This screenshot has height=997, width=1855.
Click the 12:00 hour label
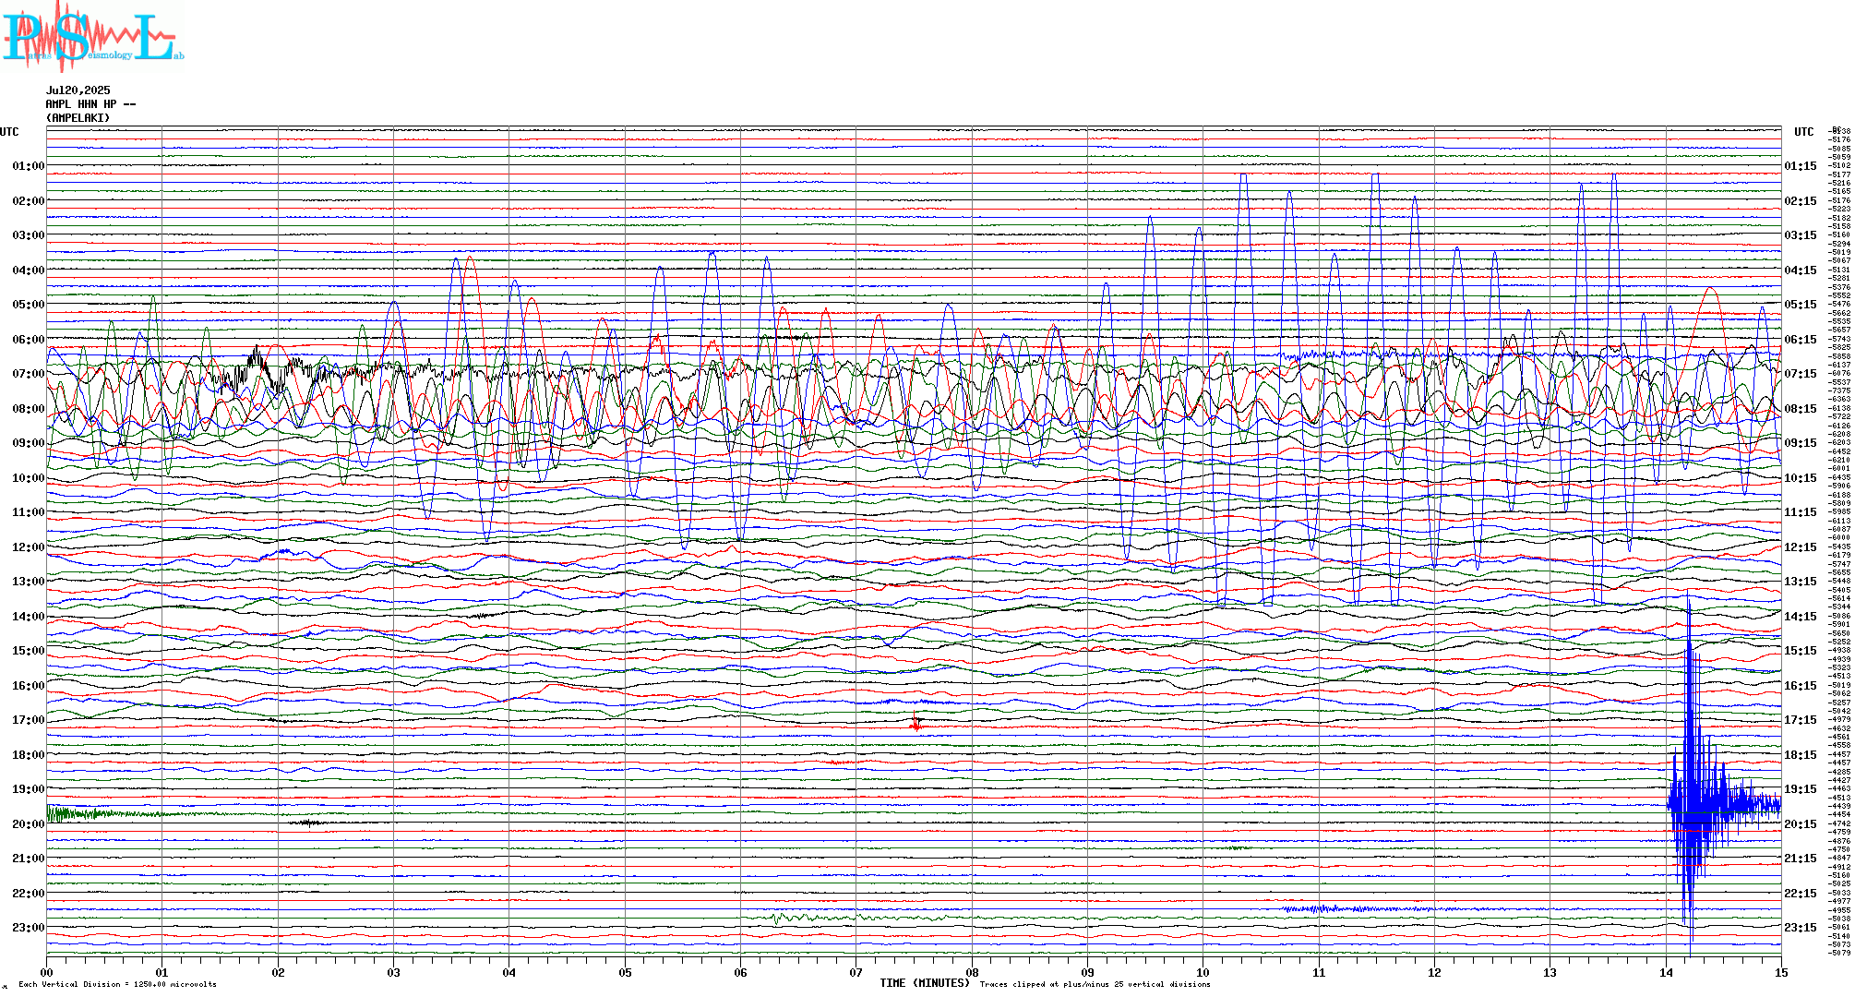(x=29, y=547)
